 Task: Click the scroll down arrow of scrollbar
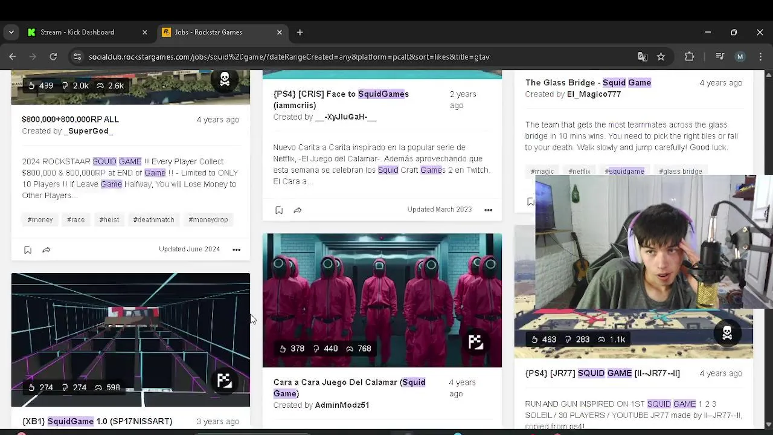click(768, 425)
